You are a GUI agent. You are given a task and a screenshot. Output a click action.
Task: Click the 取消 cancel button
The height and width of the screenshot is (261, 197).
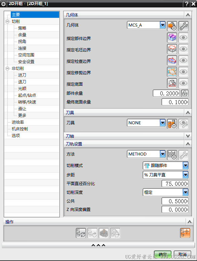182,254
